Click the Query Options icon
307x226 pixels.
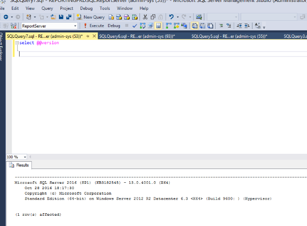[x=150, y=26]
